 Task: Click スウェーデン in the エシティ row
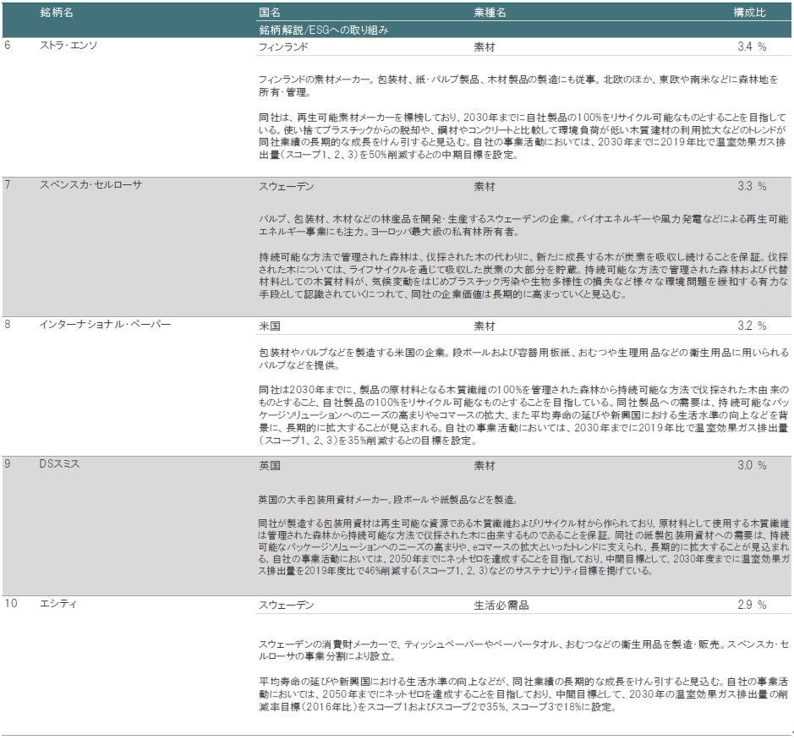point(287,605)
